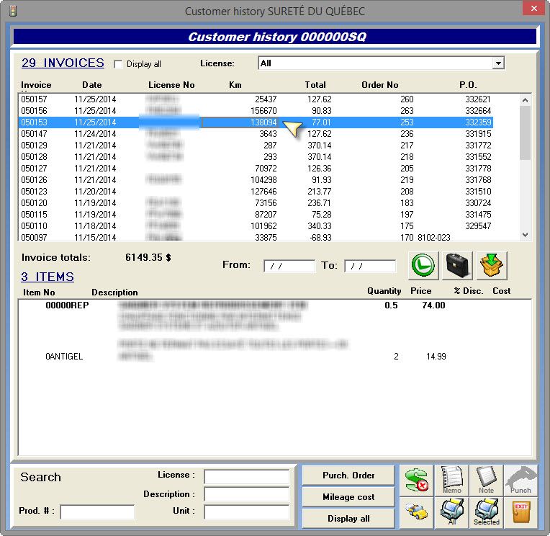Select invoice row 050126

click(256, 180)
